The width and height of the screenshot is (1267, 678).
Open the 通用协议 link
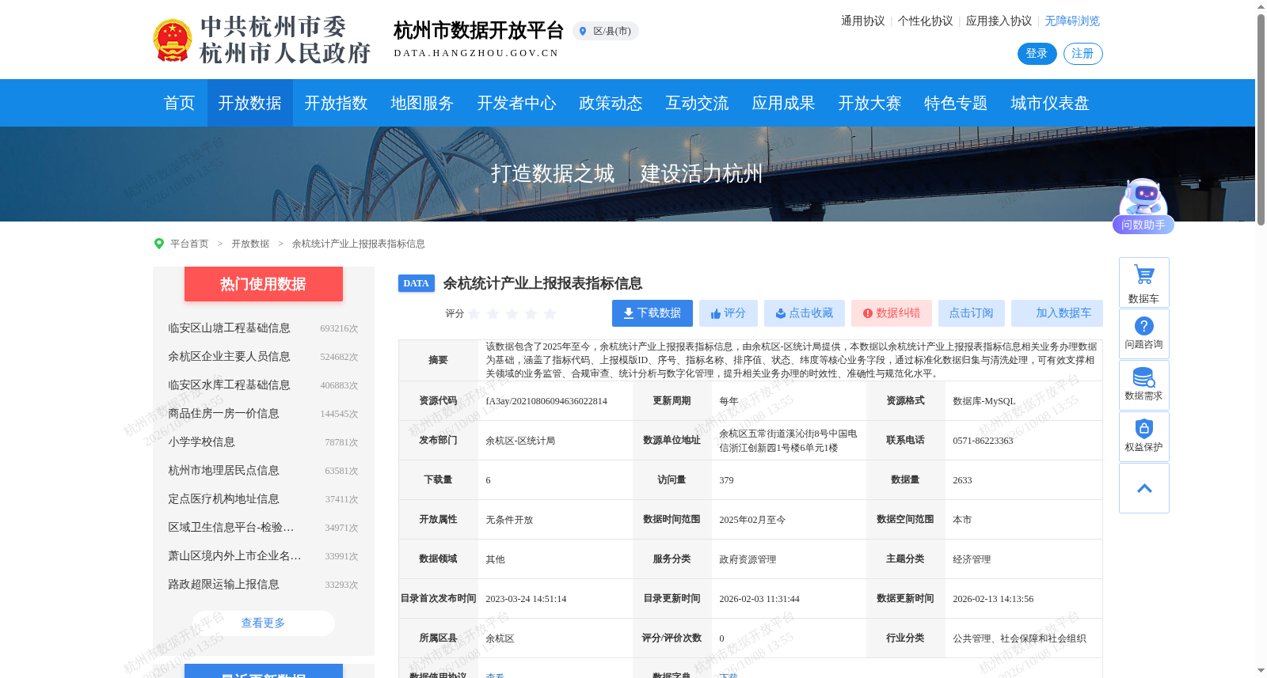click(862, 21)
